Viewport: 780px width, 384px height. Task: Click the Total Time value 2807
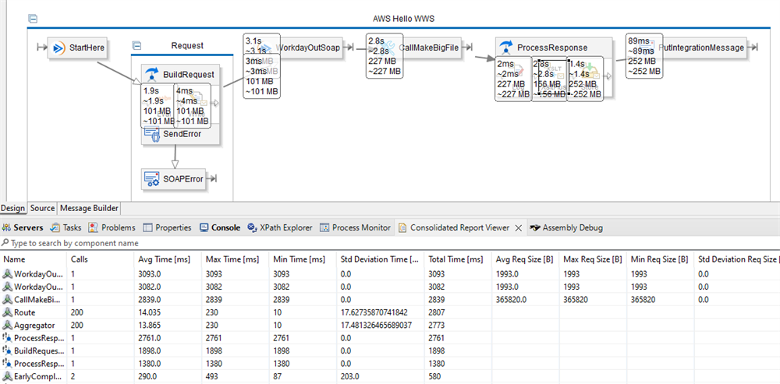[x=458, y=312]
